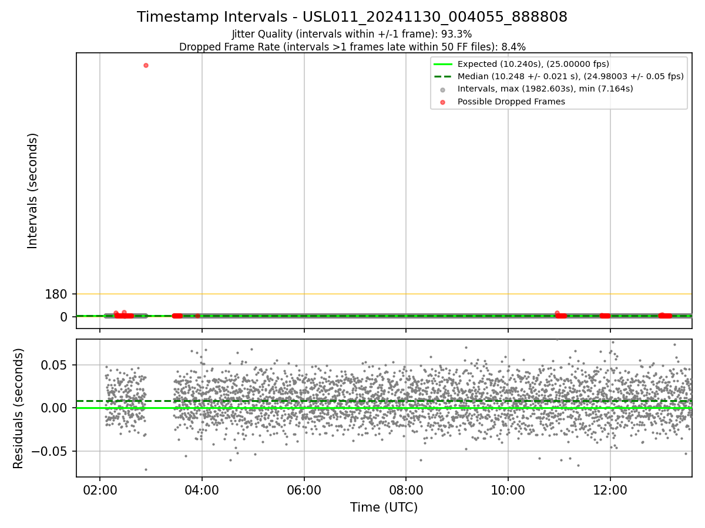Screen dimensions: 705x528
Task: Click the '180' y-axis tick label
Action: pyautogui.click(x=56, y=294)
